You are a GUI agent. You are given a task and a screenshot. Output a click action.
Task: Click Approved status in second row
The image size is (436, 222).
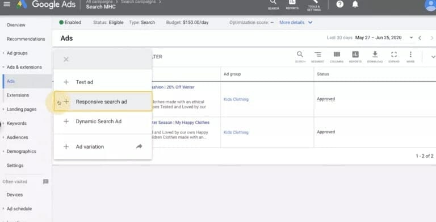coord(326,132)
